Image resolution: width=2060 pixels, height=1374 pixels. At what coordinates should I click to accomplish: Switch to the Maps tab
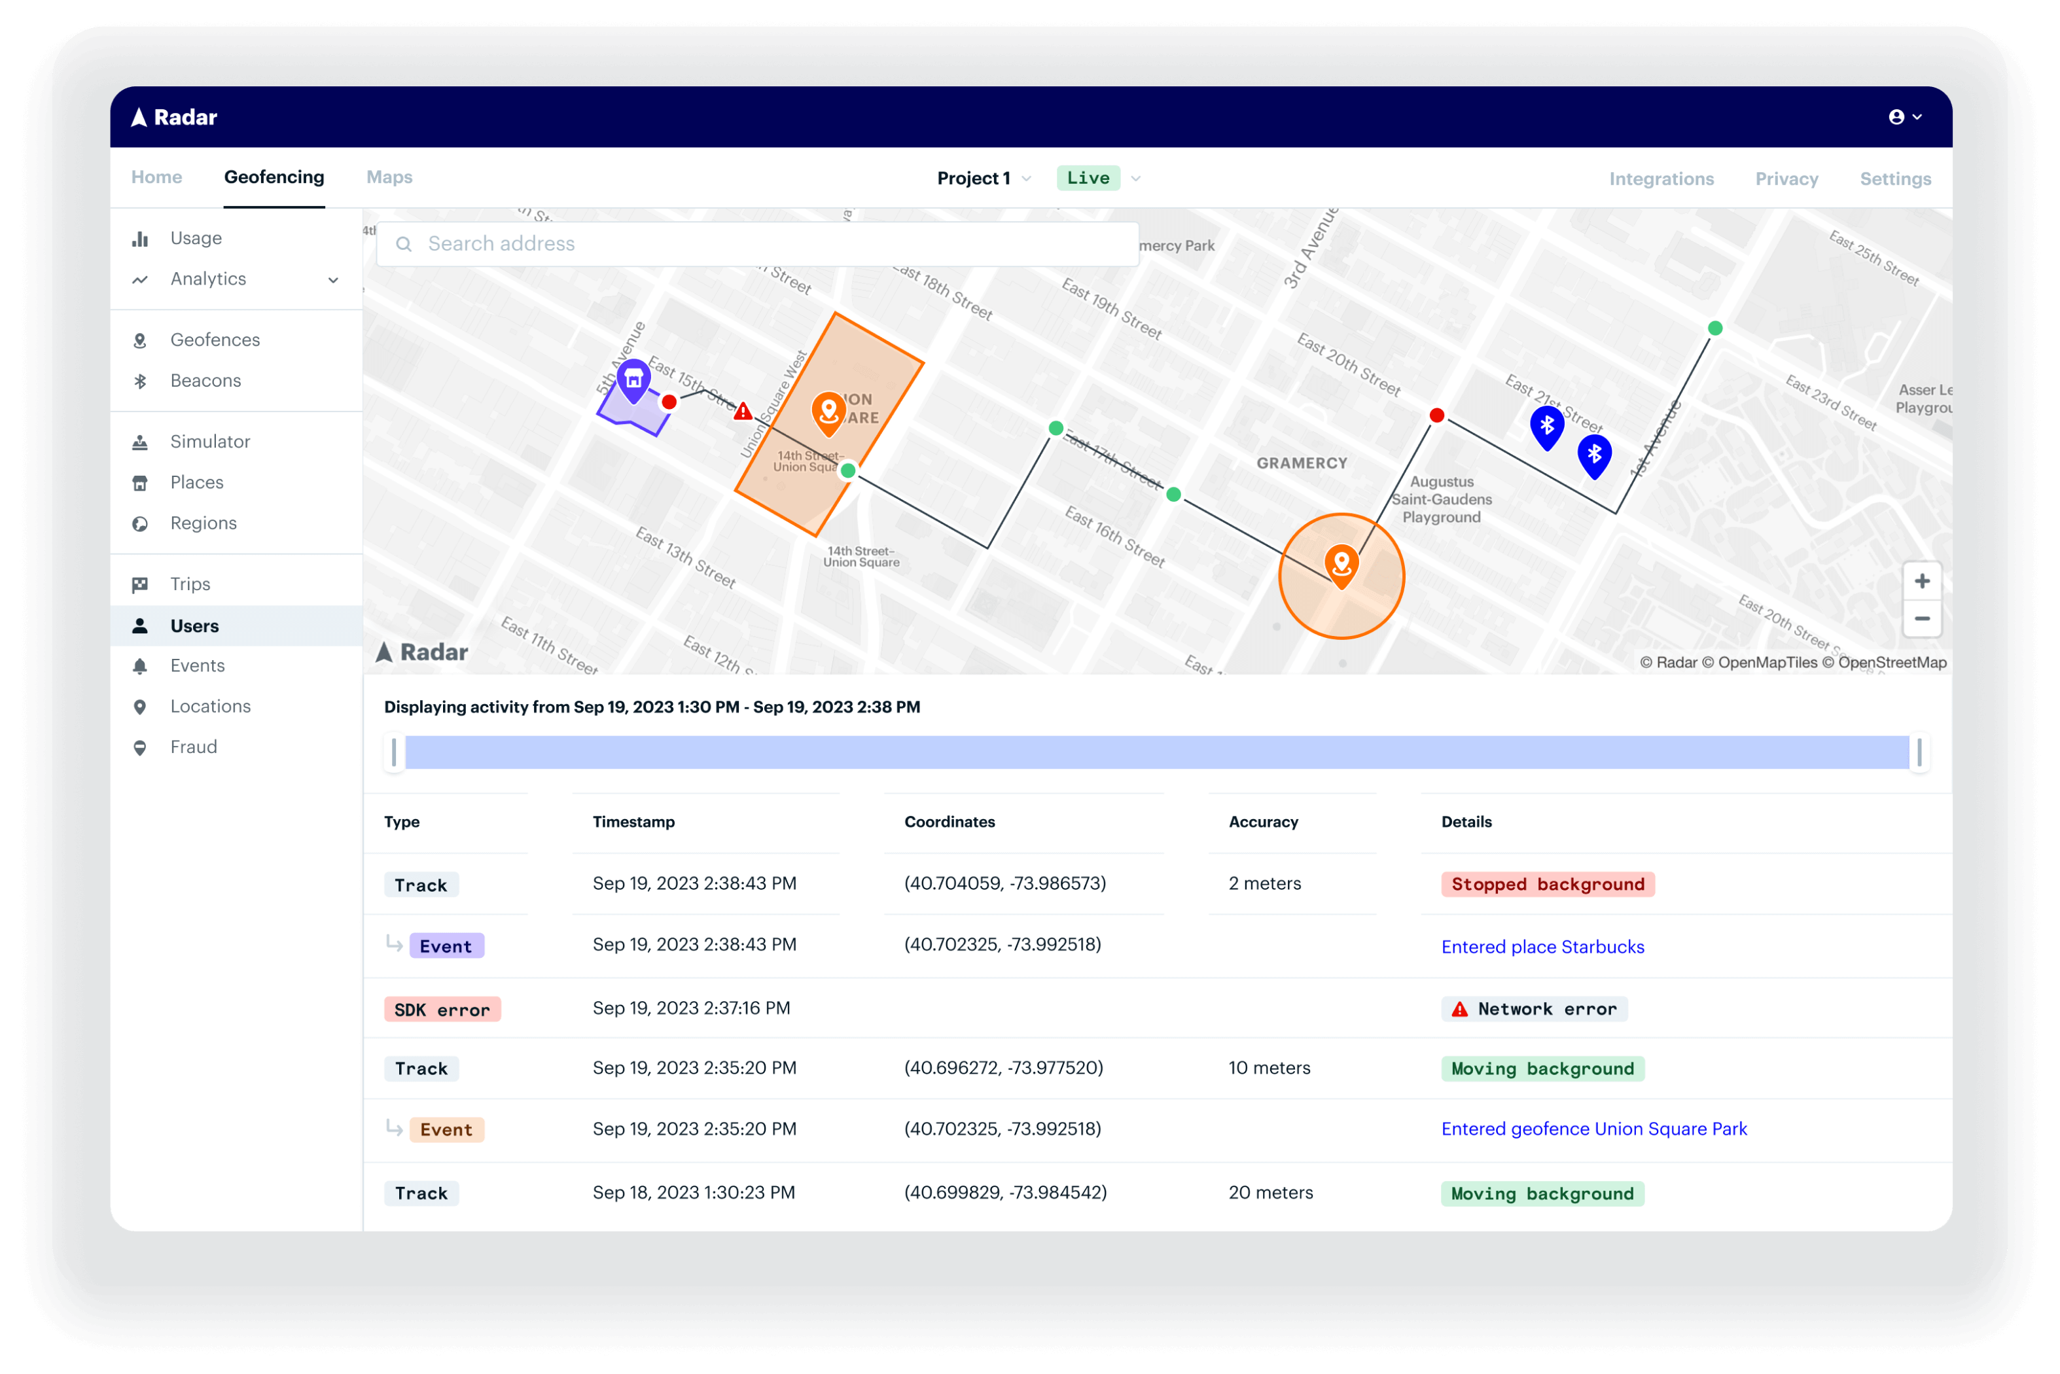coord(389,177)
